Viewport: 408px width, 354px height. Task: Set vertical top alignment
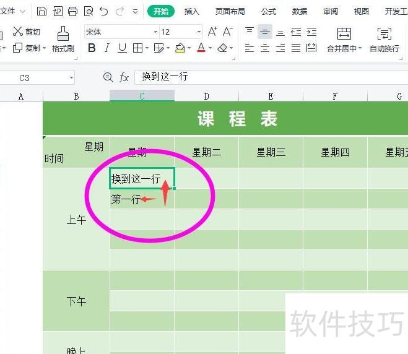point(250,31)
